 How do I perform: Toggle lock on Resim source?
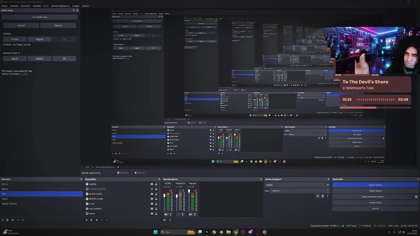point(156,214)
